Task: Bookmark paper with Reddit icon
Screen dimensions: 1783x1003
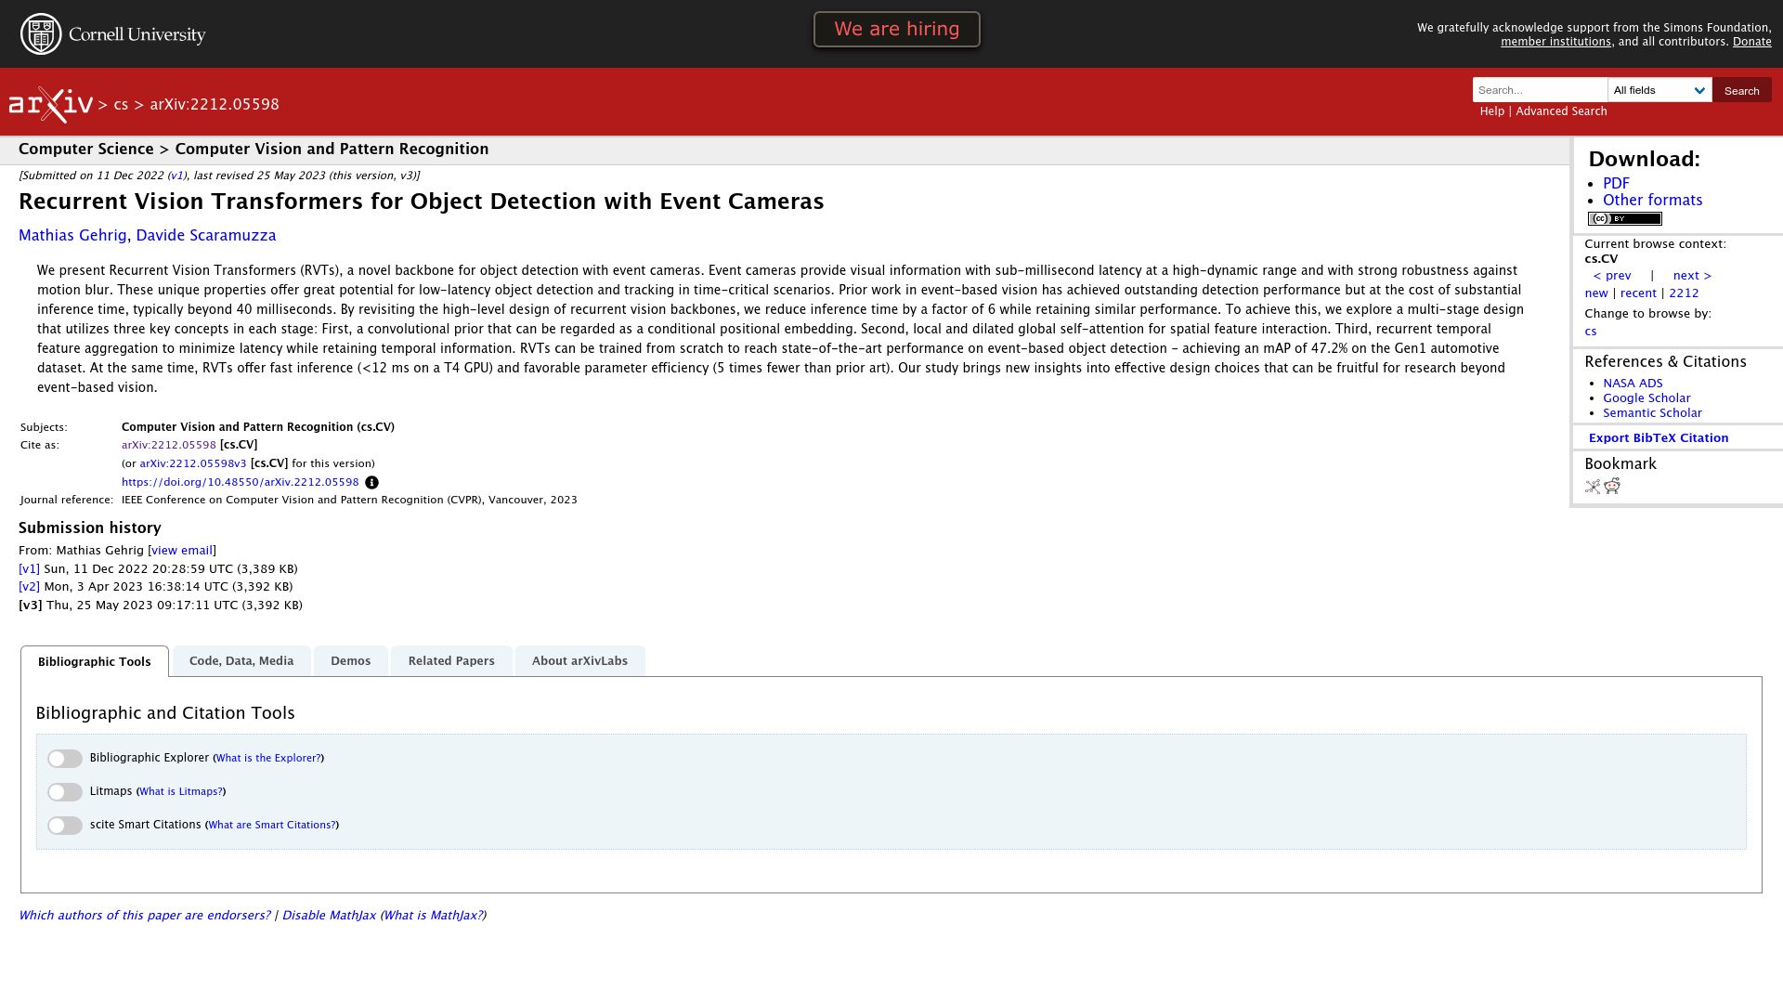Action: (1612, 487)
